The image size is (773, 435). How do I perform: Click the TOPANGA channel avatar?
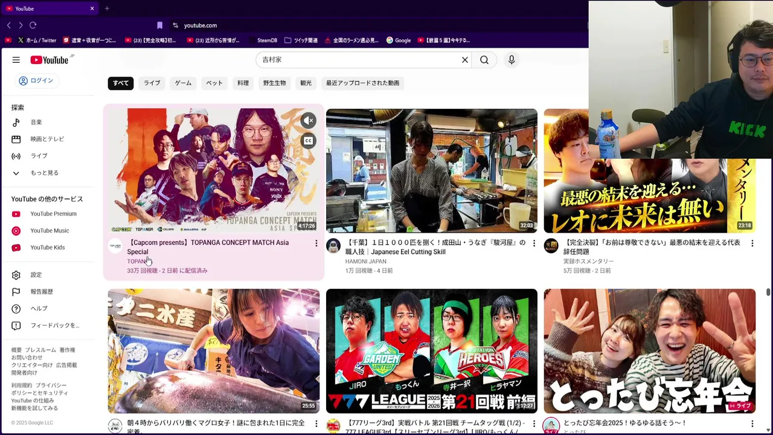[115, 245]
